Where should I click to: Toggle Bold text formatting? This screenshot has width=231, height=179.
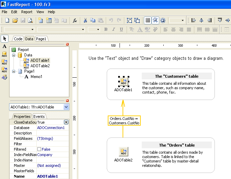click(x=106, y=30)
